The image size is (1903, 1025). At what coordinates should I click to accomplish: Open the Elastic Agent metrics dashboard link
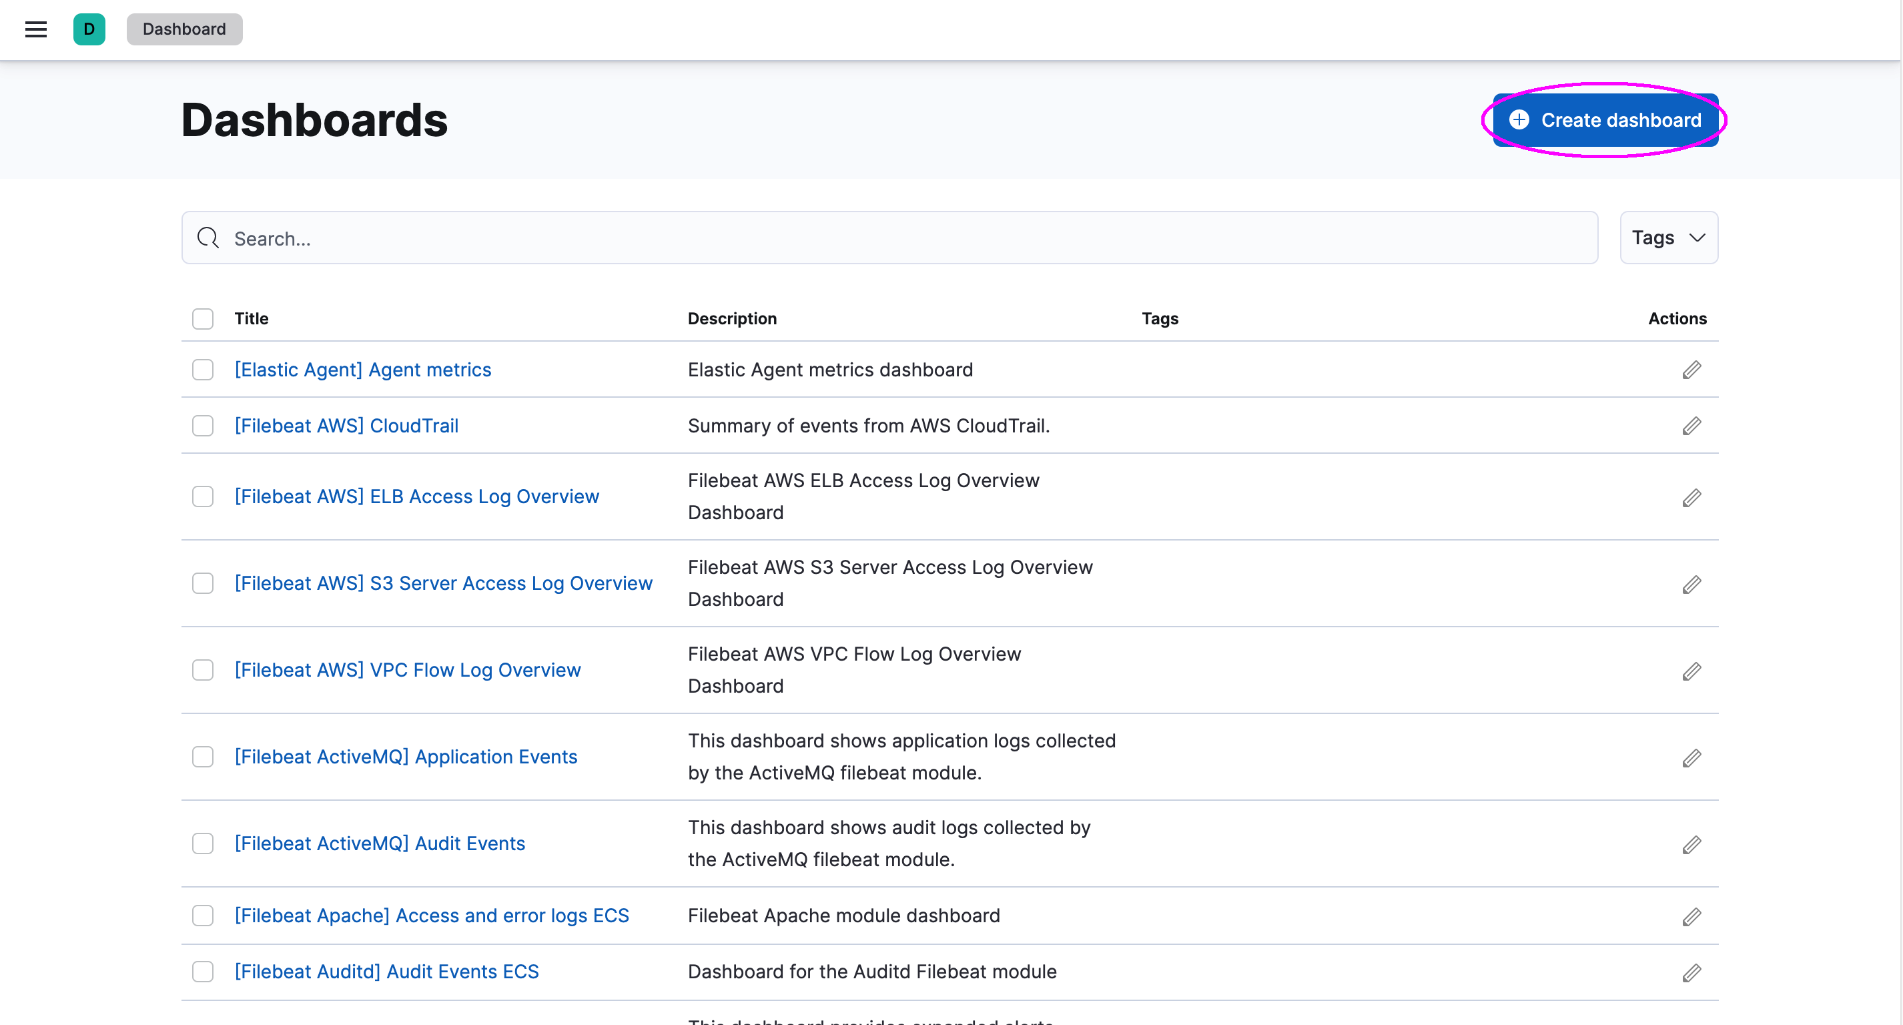pyautogui.click(x=362, y=370)
